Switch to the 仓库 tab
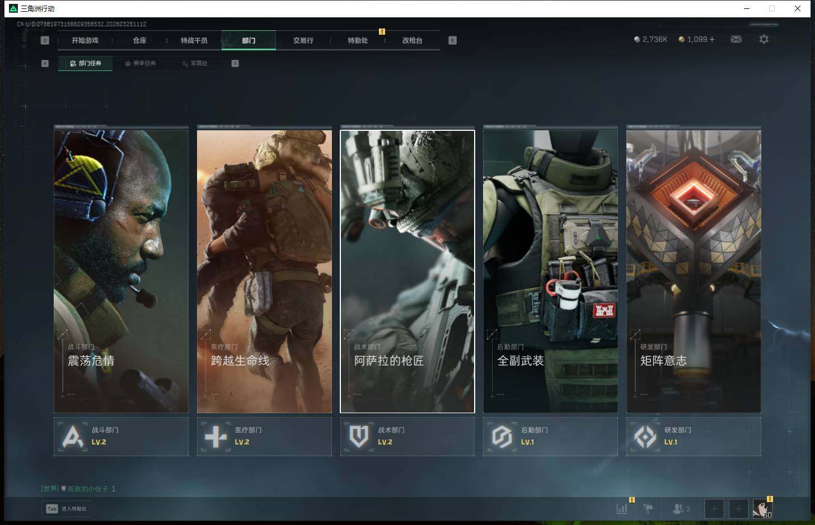815x525 pixels. (139, 40)
